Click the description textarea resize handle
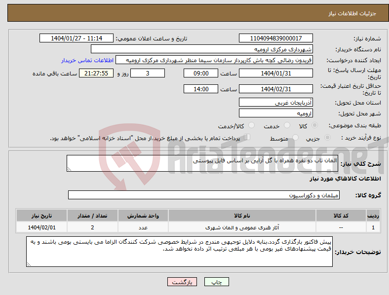 click(69, 169)
